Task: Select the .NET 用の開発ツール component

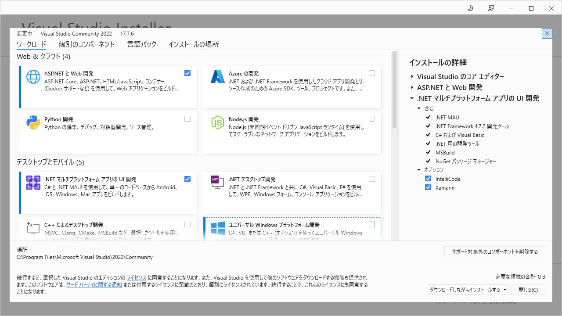Action: pos(458,144)
